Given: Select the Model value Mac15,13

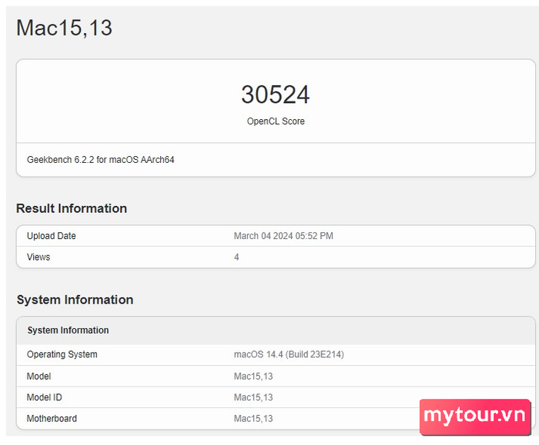Looking at the screenshot, I should (253, 377).
